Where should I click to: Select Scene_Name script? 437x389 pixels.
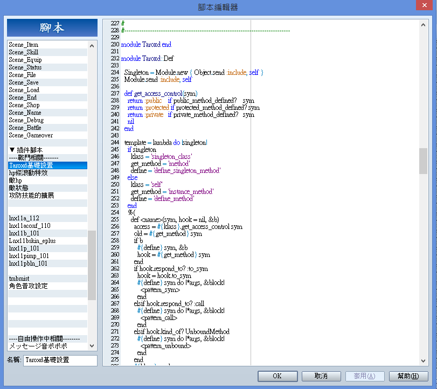47,113
